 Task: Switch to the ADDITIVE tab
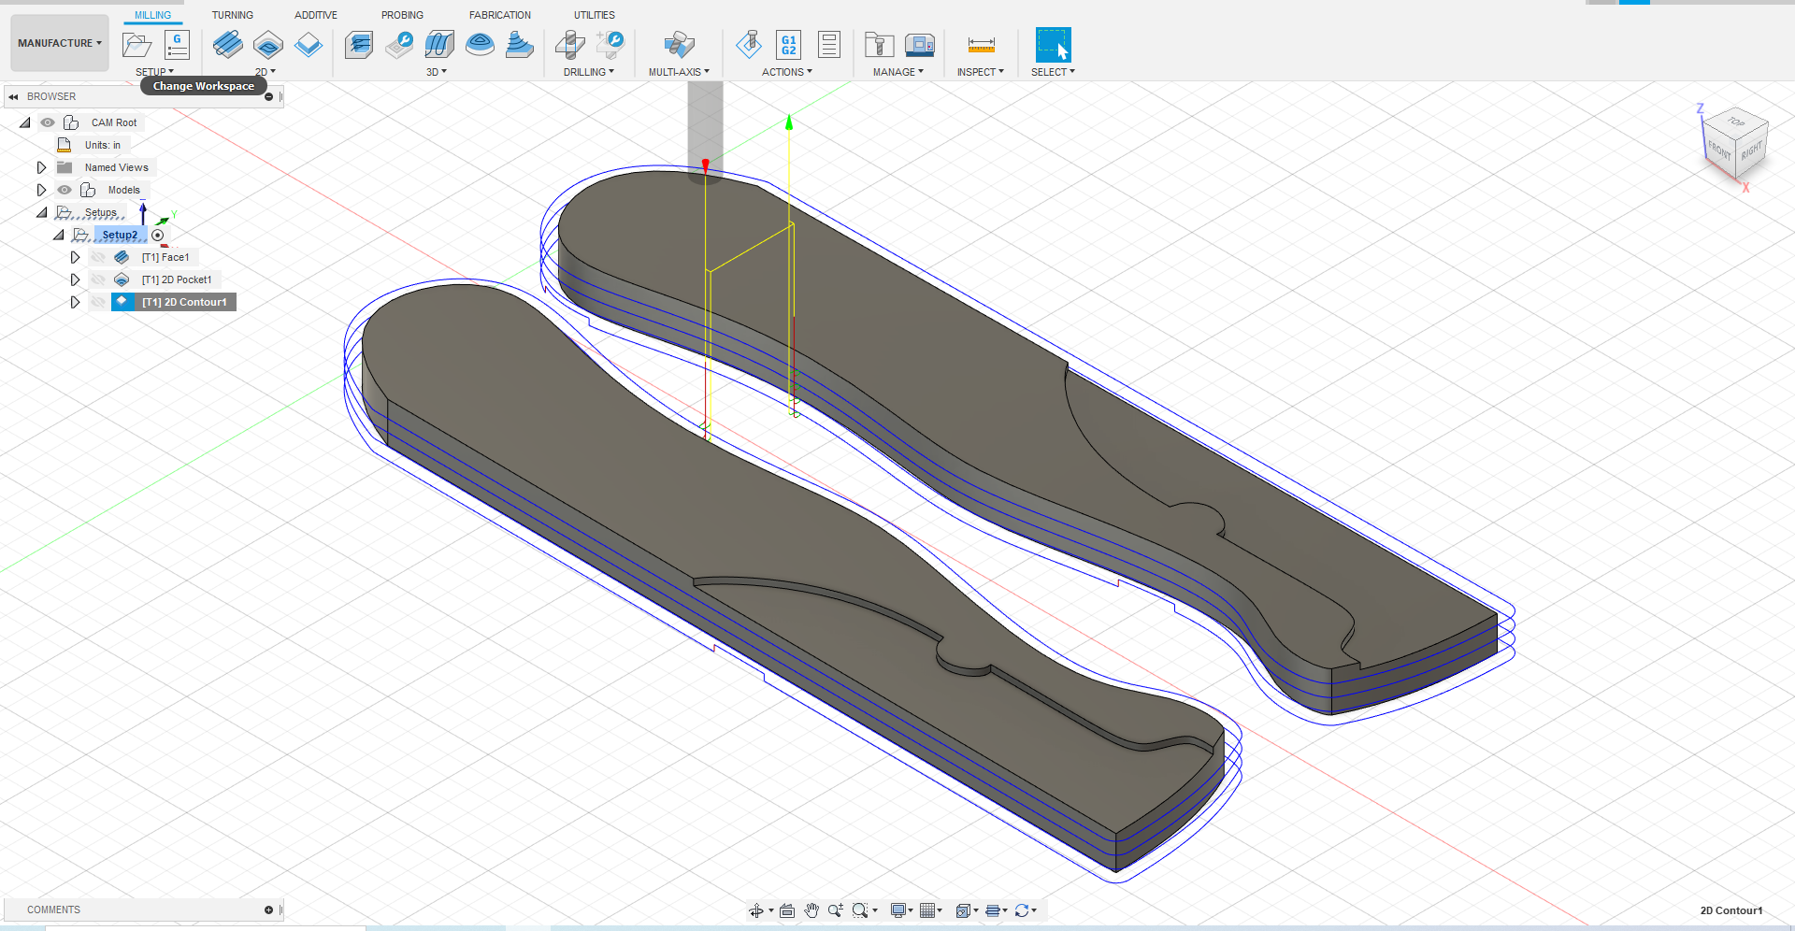tap(316, 15)
